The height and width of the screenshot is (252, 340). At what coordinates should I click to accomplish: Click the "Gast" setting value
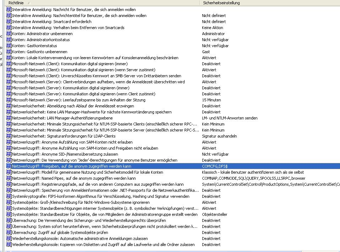click(206, 52)
